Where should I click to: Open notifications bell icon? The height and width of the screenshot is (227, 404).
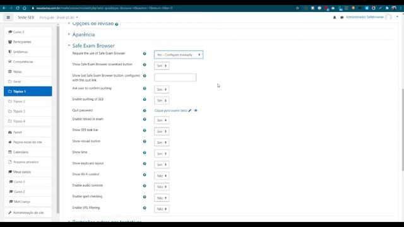point(335,17)
